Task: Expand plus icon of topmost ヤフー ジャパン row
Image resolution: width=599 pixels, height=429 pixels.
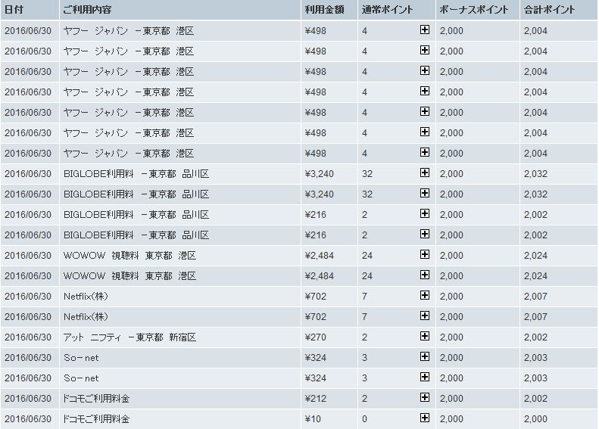Action: click(424, 30)
